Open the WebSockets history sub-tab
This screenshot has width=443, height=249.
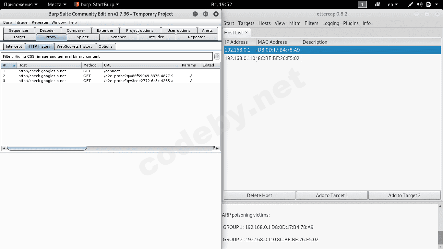pos(75,46)
